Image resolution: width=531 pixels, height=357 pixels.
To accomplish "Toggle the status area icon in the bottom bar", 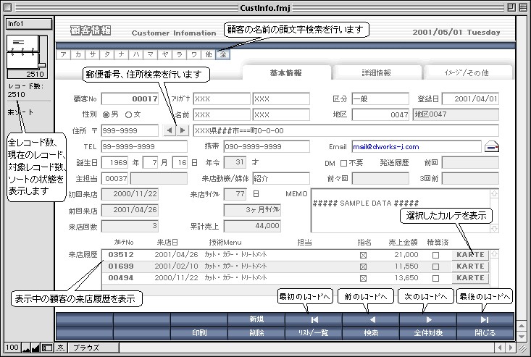I will tap(47, 348).
